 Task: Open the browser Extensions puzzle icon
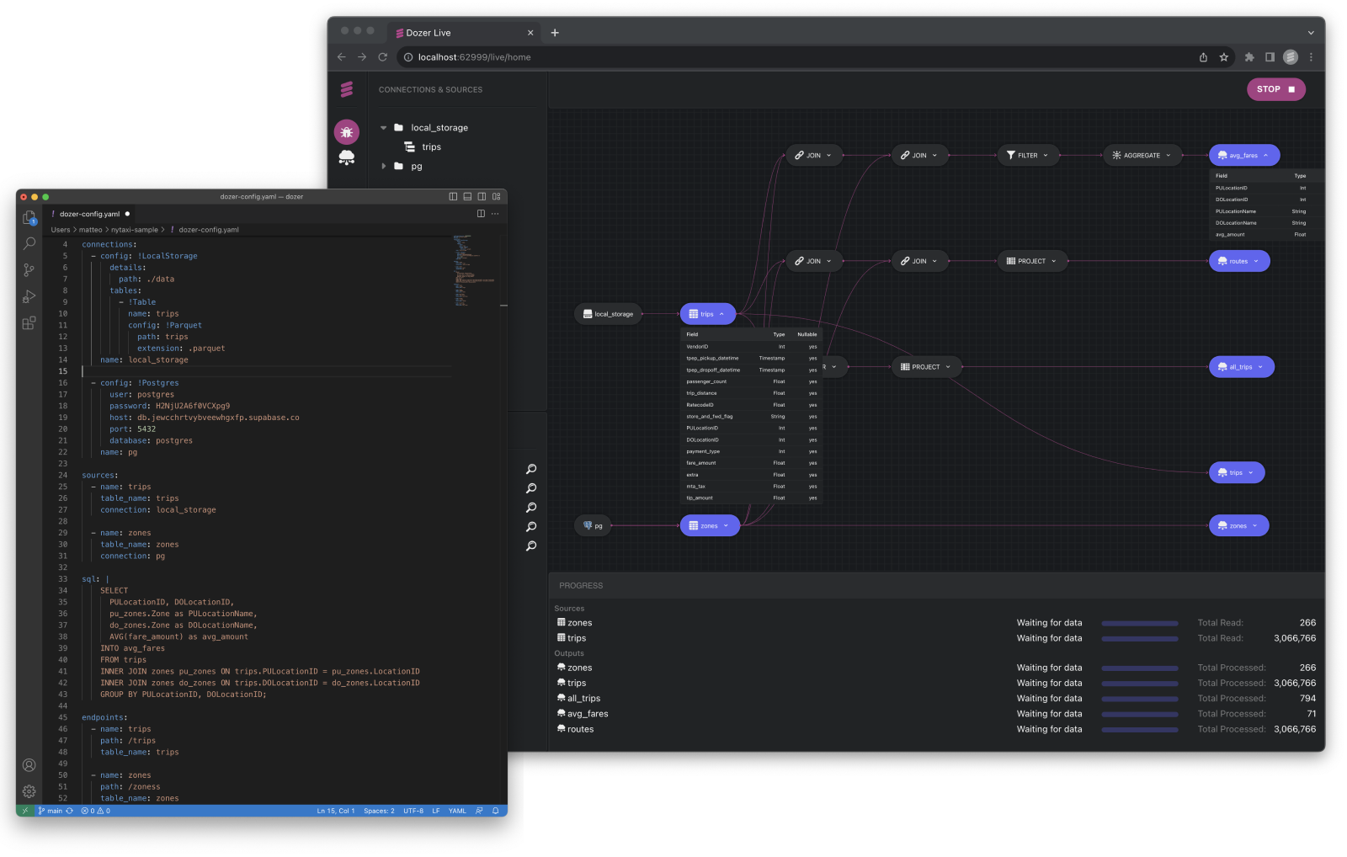(1249, 57)
